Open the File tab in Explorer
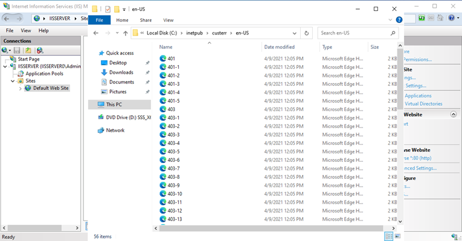 [99, 20]
